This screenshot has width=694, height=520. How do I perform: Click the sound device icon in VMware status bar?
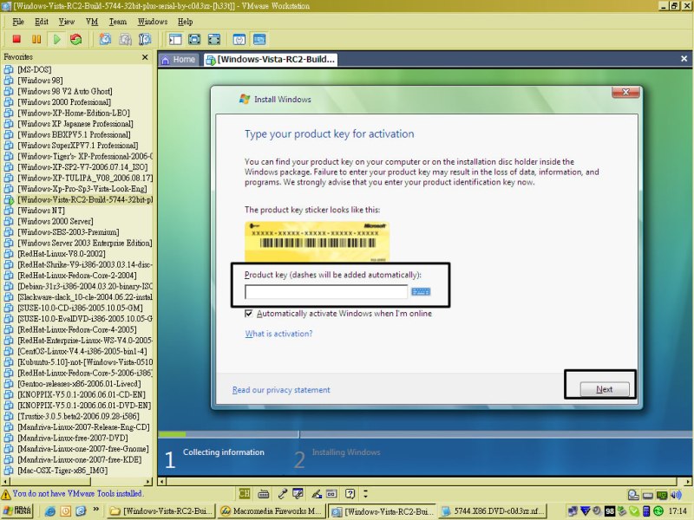676,495
